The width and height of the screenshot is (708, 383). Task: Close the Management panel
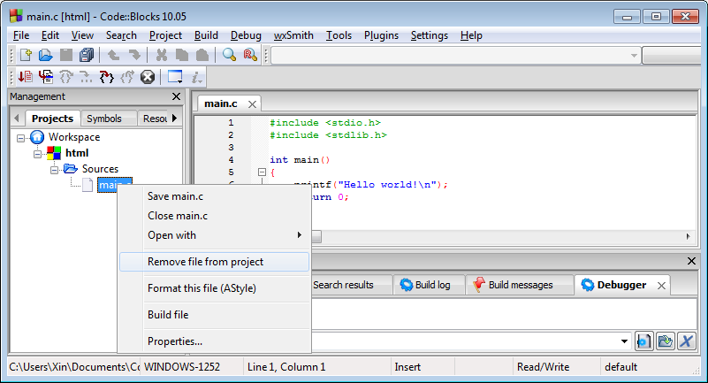click(175, 96)
